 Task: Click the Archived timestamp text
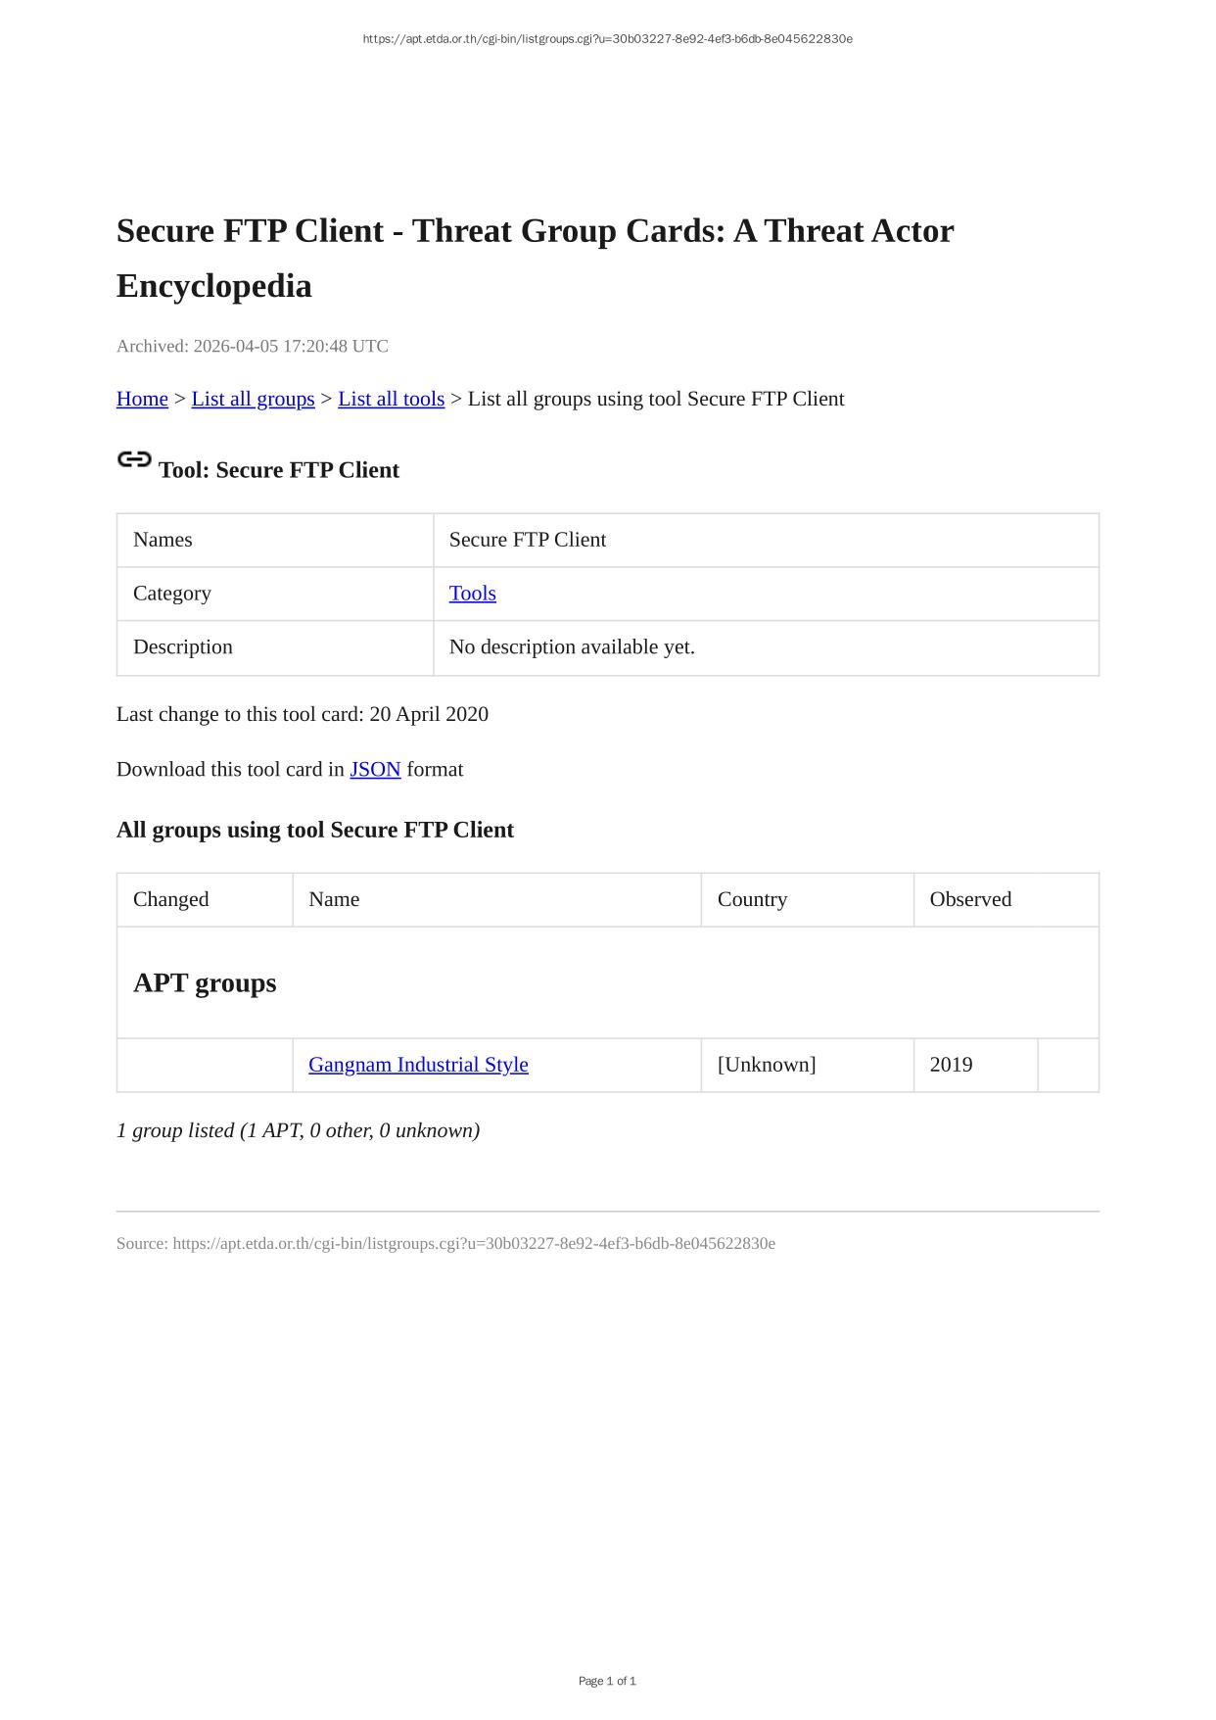coord(253,346)
